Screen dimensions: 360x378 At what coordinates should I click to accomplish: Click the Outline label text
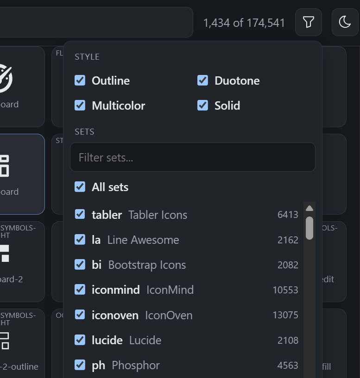[x=111, y=81]
